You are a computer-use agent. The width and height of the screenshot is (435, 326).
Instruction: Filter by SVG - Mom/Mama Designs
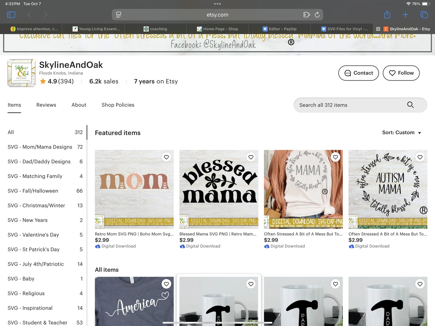pyautogui.click(x=45, y=147)
